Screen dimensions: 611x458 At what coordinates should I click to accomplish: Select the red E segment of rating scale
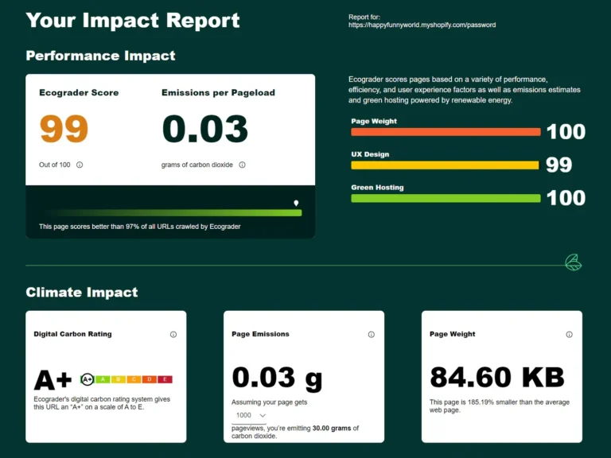pos(164,379)
